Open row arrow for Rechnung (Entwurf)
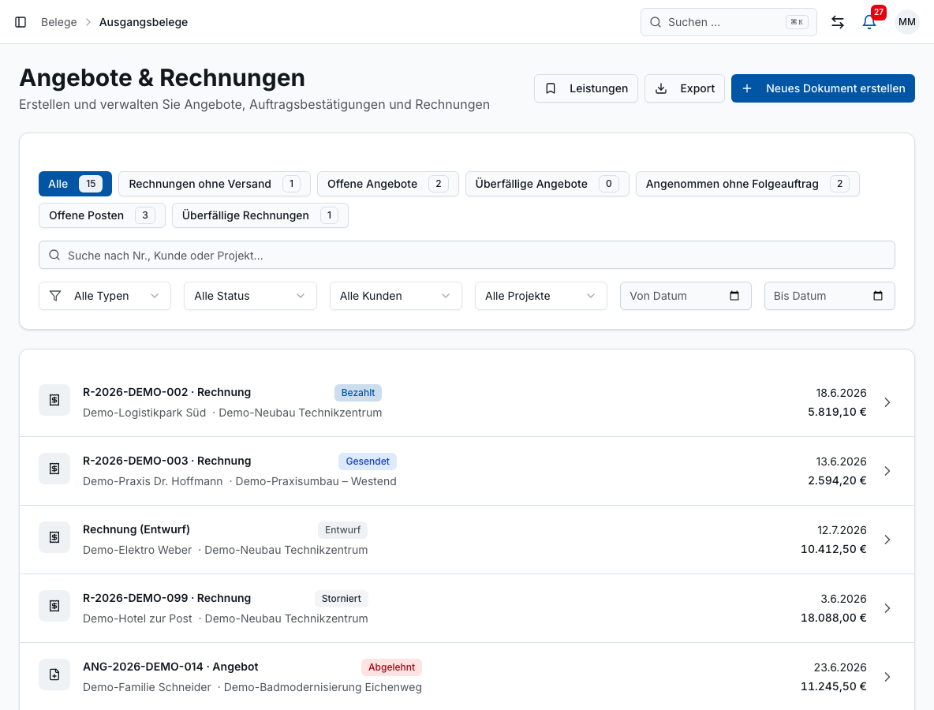 pyautogui.click(x=887, y=540)
